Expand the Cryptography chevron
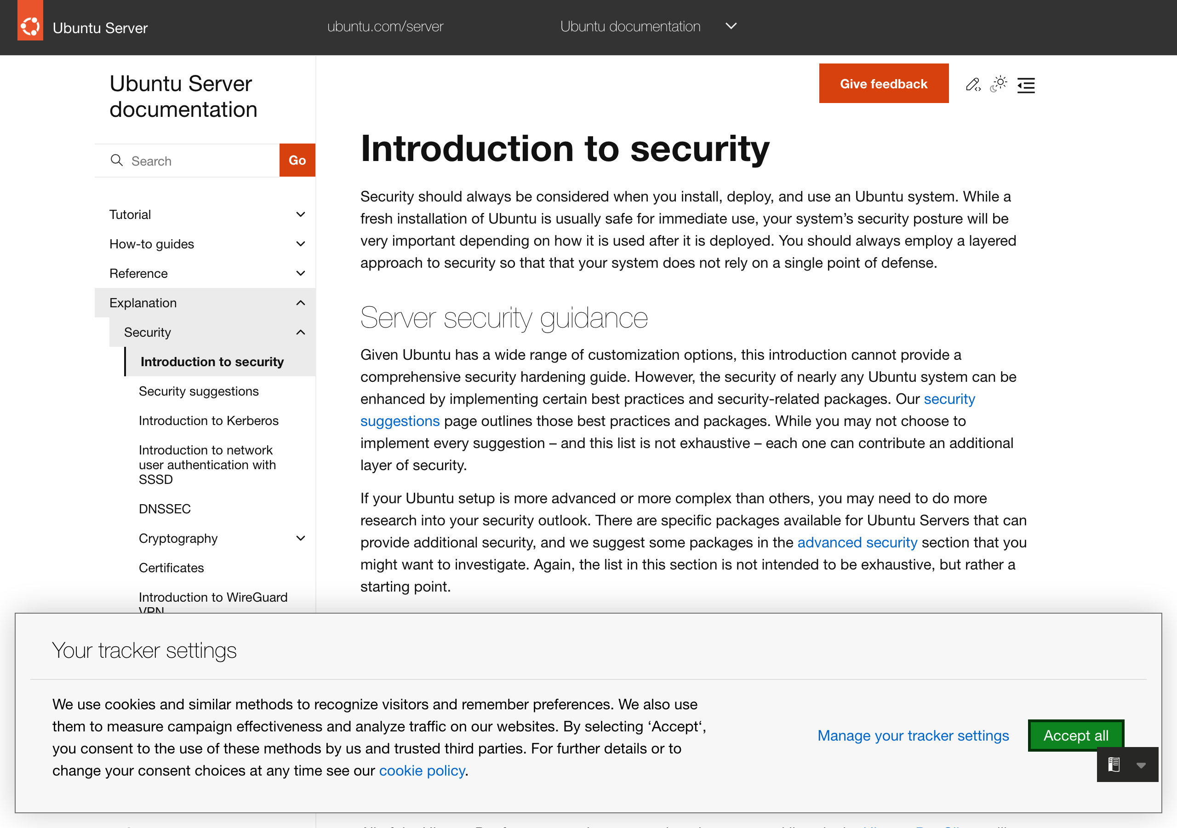Viewport: 1177px width, 828px height. (x=301, y=538)
